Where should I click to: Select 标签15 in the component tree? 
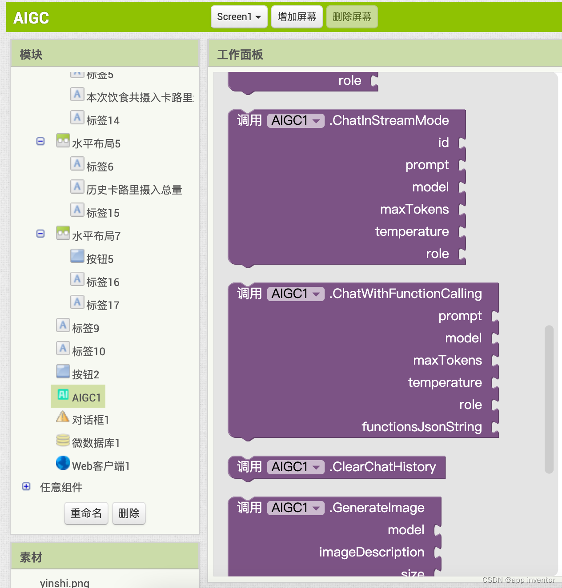[103, 213]
